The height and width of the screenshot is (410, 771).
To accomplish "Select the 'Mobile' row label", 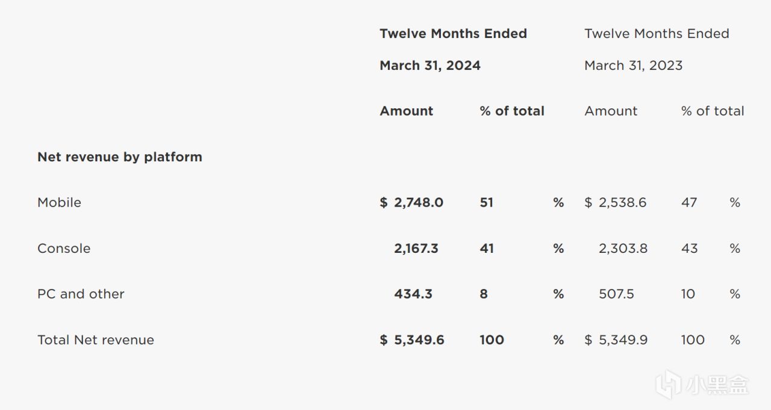I will (x=59, y=203).
